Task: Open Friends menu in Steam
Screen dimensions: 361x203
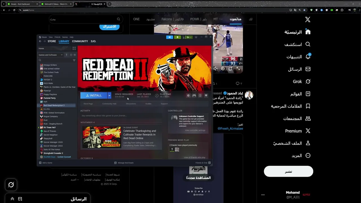Action: pyautogui.click(x=58, y=37)
